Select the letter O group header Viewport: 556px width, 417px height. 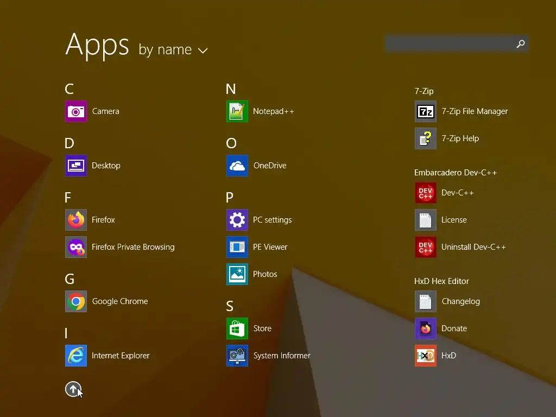[x=231, y=143]
